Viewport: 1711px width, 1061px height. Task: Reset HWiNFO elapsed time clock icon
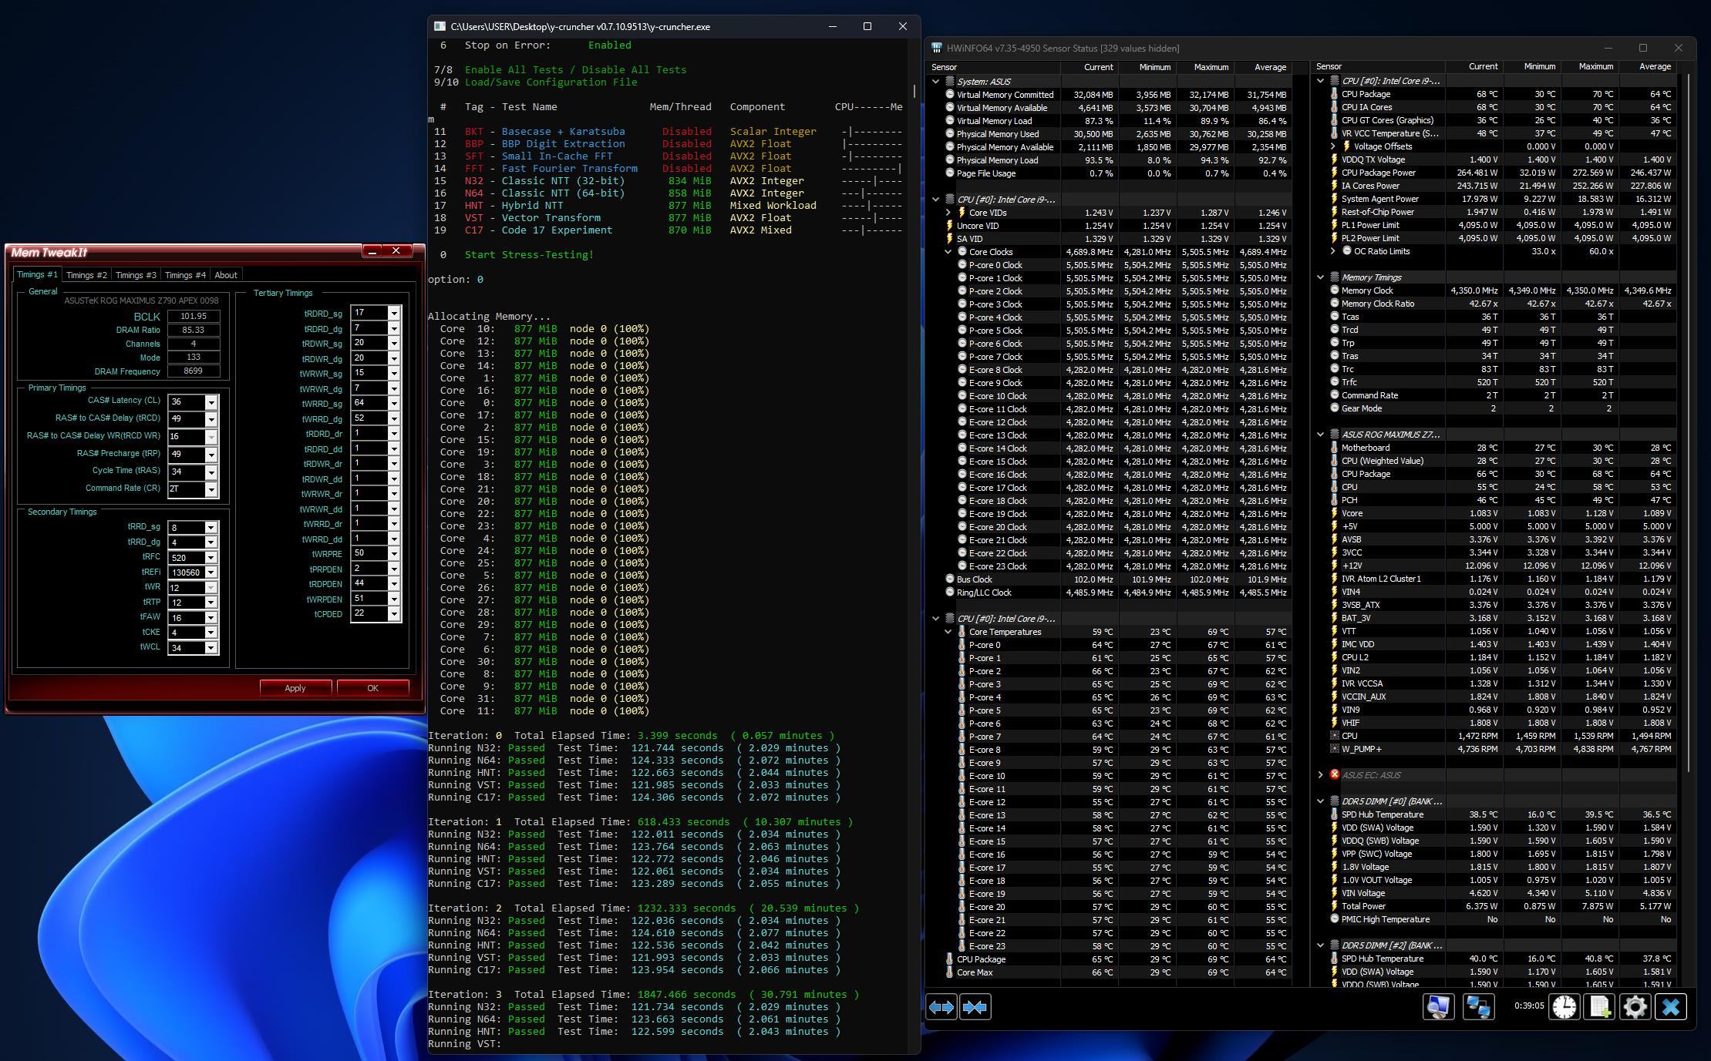(x=1564, y=1006)
